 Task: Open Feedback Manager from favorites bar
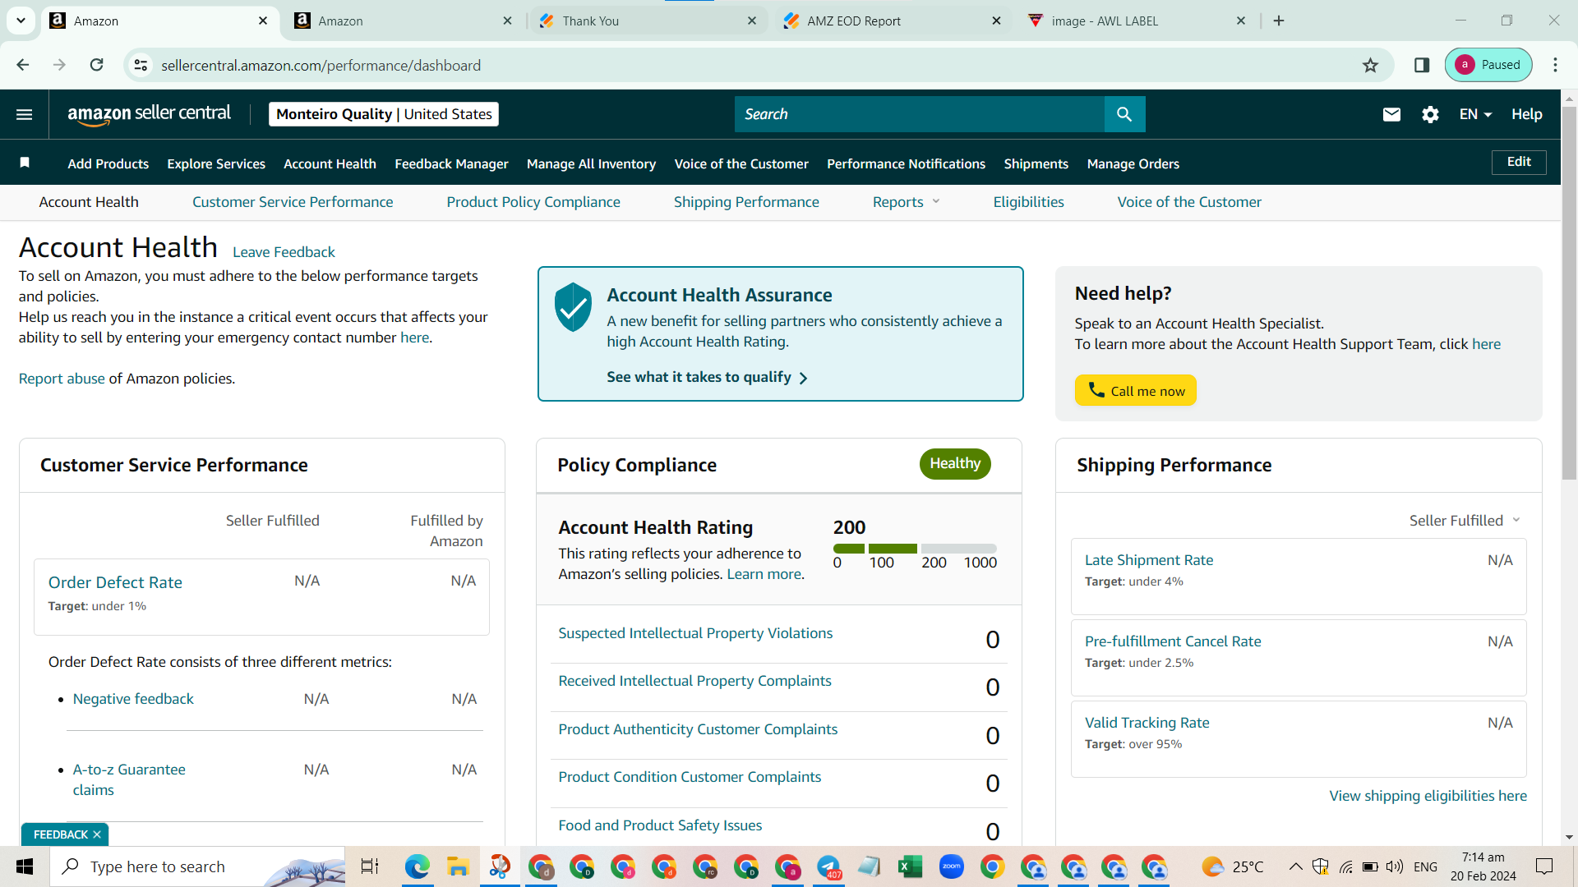(451, 163)
